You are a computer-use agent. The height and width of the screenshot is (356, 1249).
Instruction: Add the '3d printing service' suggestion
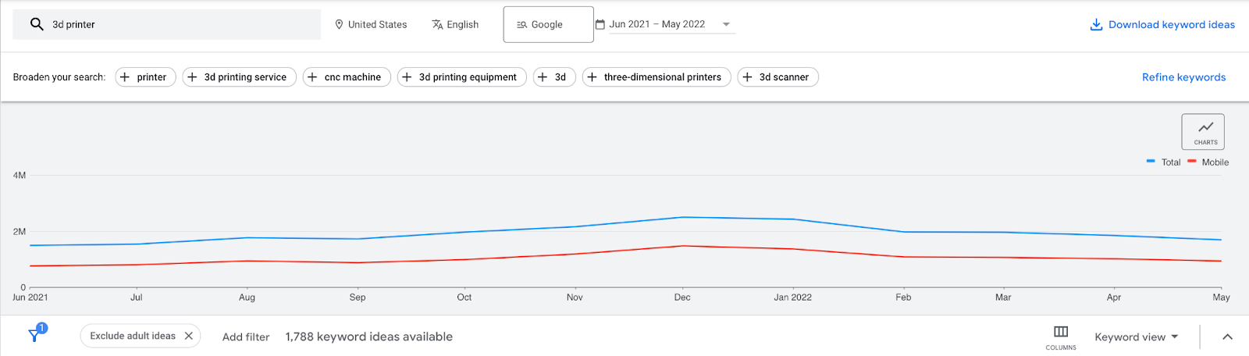point(239,77)
